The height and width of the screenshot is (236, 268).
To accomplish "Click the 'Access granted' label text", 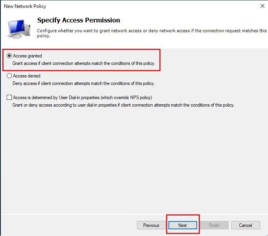I will point(27,56).
